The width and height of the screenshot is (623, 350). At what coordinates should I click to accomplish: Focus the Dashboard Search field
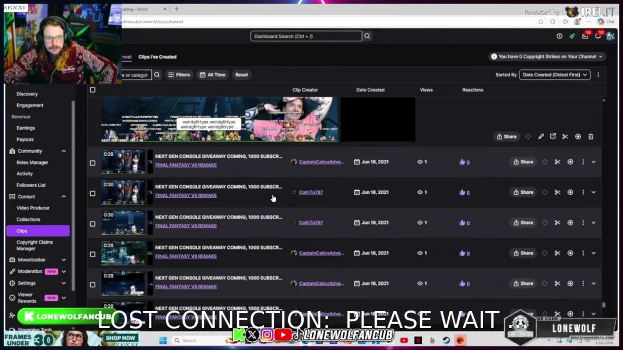pos(306,36)
